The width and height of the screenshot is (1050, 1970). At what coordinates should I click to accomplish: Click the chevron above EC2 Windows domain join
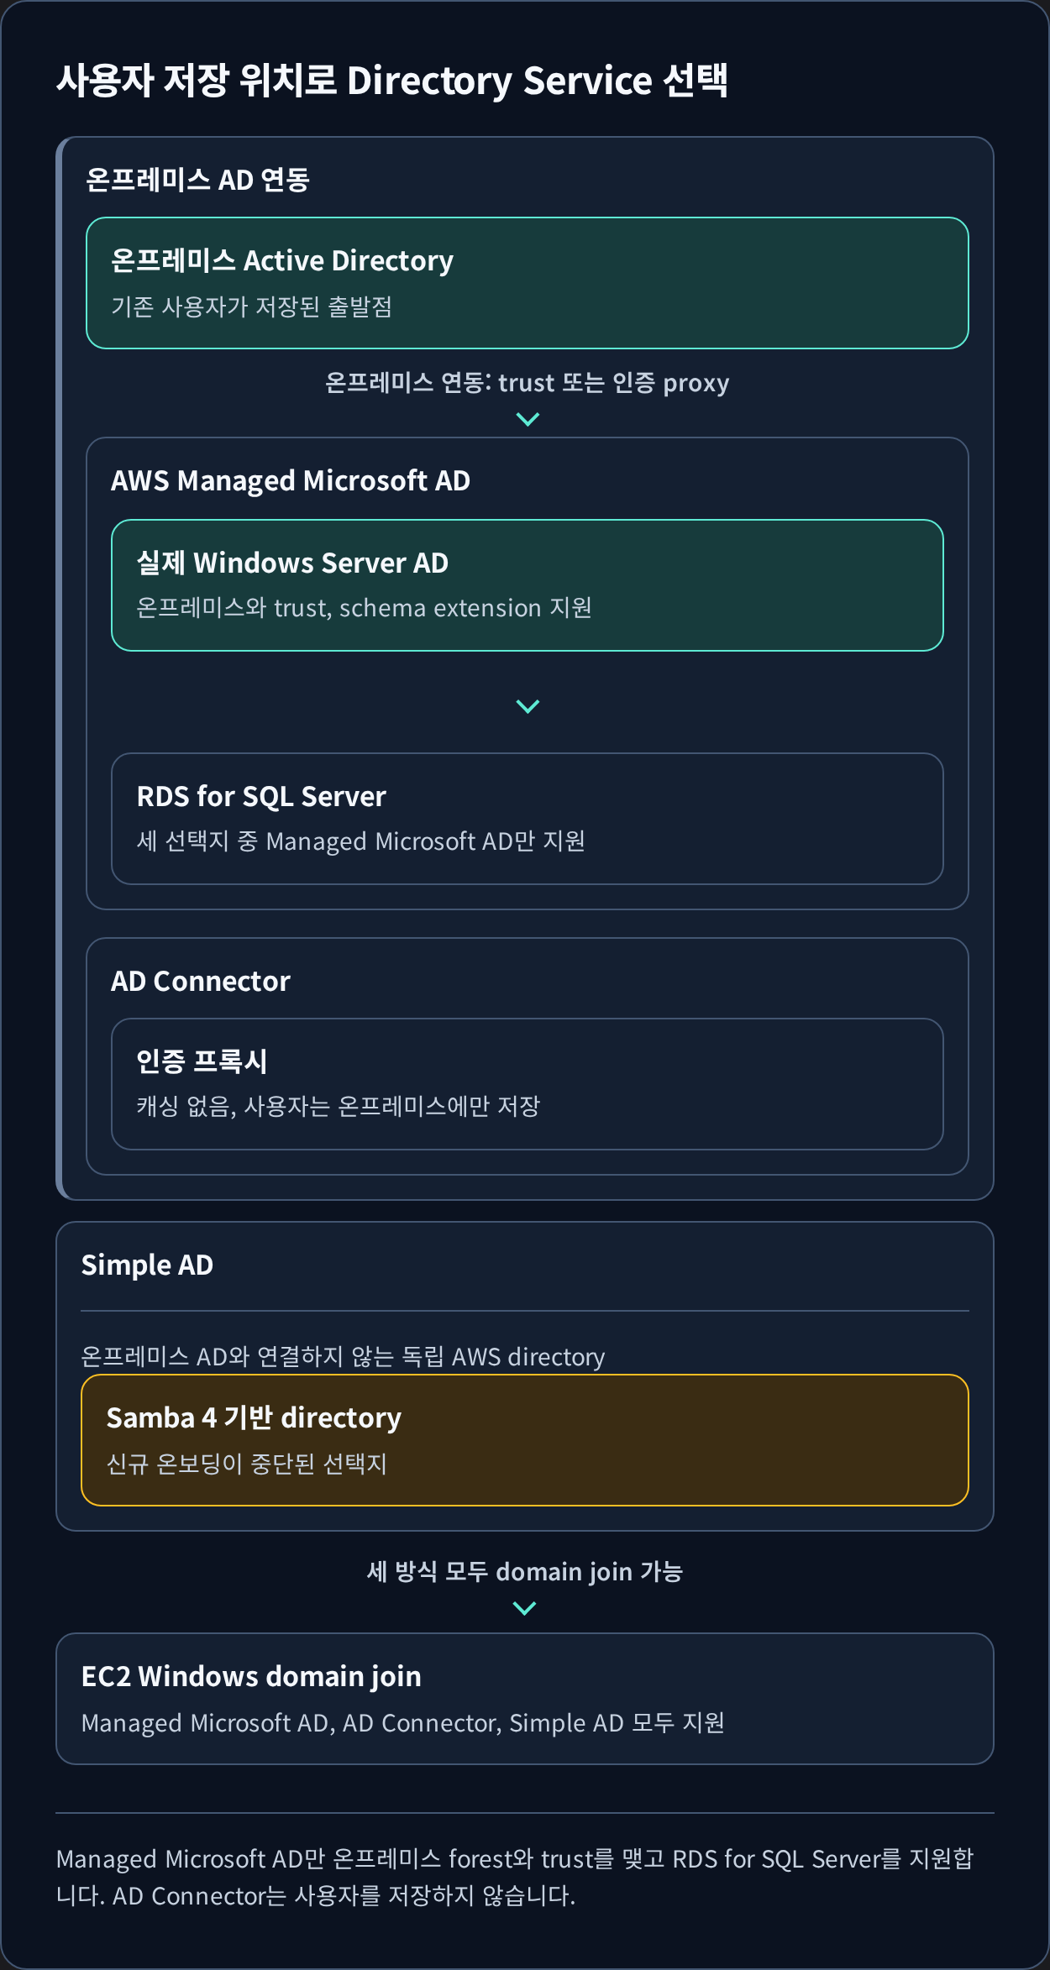coord(524,1608)
